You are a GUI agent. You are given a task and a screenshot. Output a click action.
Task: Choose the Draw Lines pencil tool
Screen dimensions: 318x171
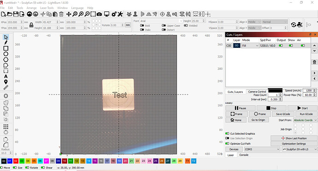pyautogui.click(x=6, y=42)
